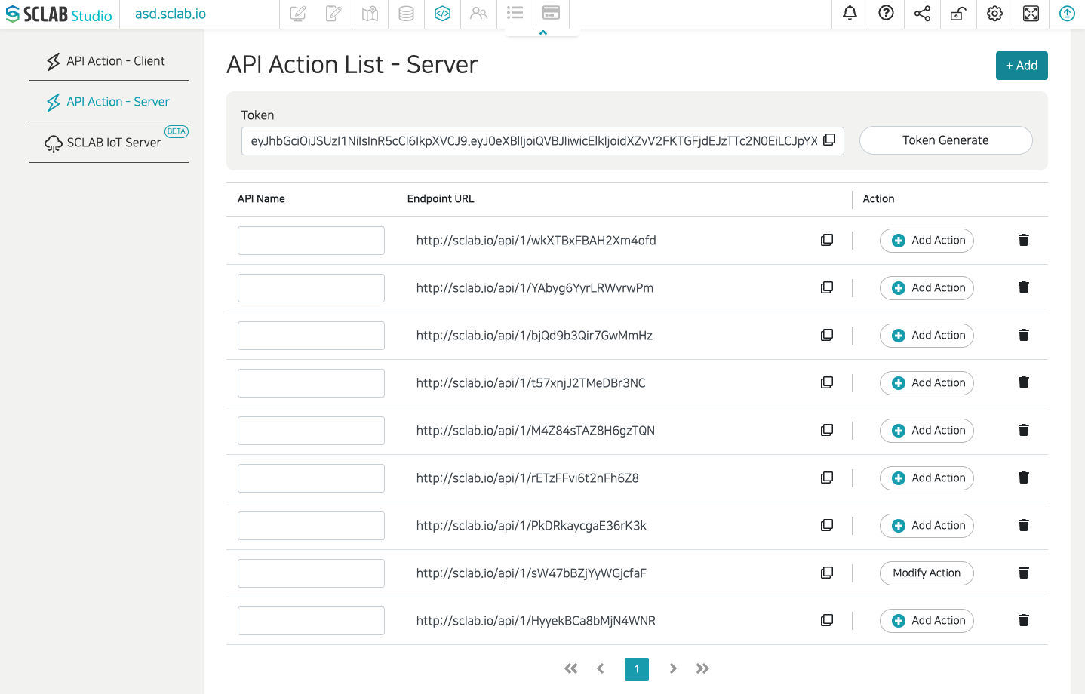Go to first page double arrow
Viewport: 1085px width, 694px height.
pos(571,668)
